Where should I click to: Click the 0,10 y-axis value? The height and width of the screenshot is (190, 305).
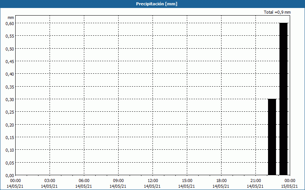(x=10, y=150)
